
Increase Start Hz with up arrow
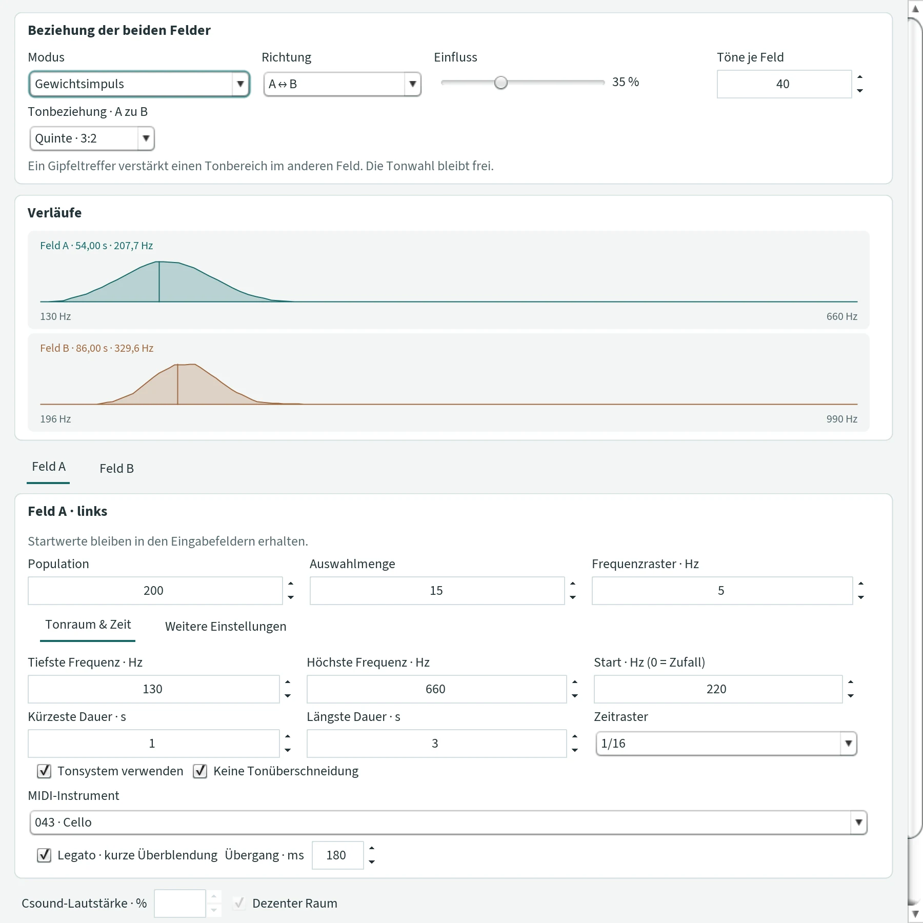851,683
